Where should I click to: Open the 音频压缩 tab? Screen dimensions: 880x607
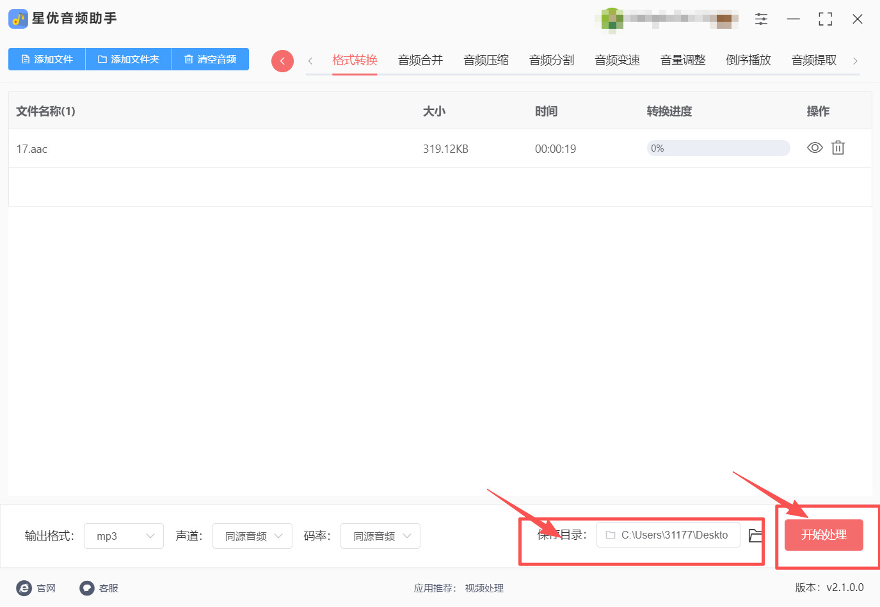pyautogui.click(x=486, y=60)
